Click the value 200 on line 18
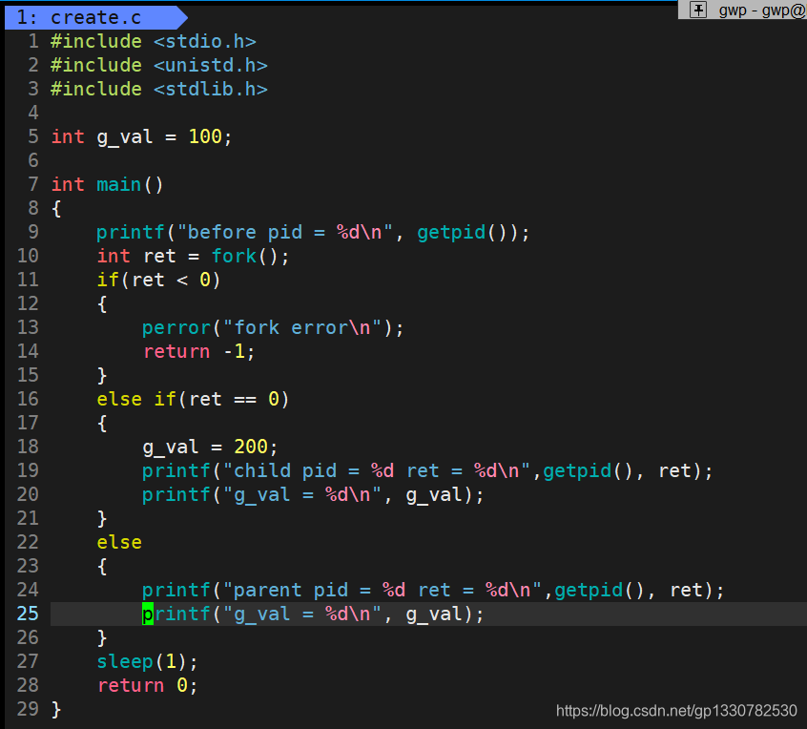The height and width of the screenshot is (729, 807). tap(250, 447)
